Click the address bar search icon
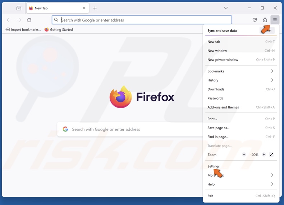Image resolution: width=284 pixels, height=205 pixels. click(56, 20)
